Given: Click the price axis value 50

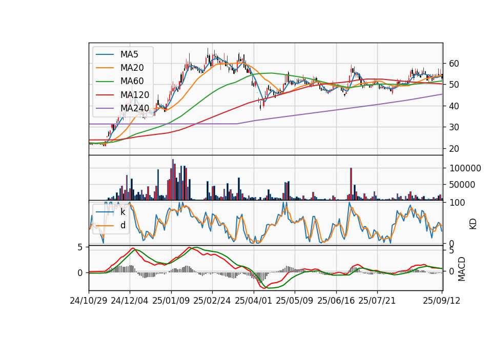Looking at the screenshot, I should coord(454,85).
